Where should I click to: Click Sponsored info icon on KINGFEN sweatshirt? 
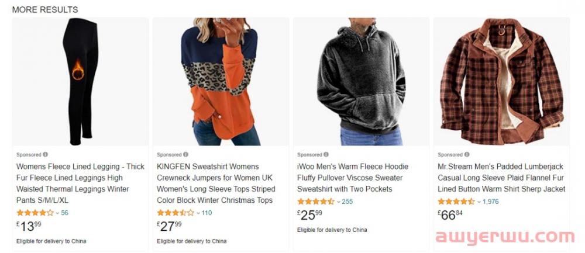pos(185,154)
